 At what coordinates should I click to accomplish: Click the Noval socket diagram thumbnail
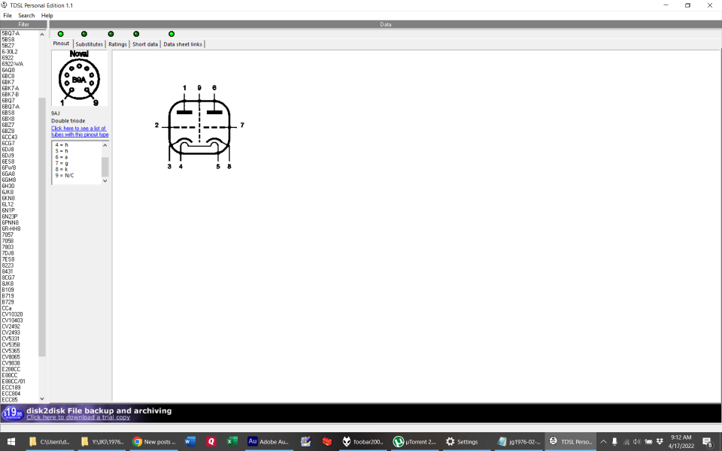[79, 77]
